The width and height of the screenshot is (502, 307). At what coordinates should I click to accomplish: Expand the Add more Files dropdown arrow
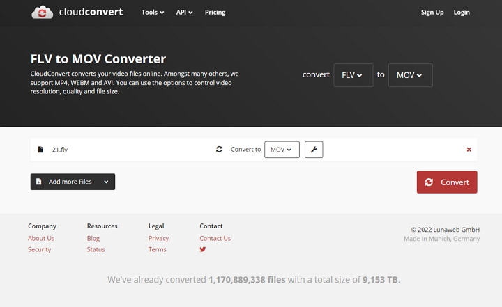[x=106, y=182]
